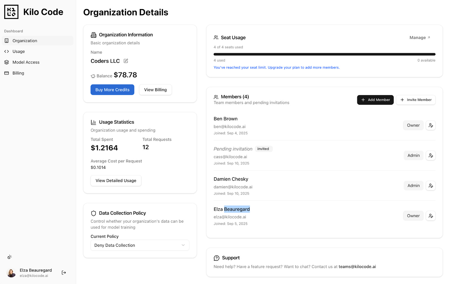This screenshot has height=284, width=451.
Task: Open the pending invitation's Admin role selector
Action: click(x=414, y=156)
